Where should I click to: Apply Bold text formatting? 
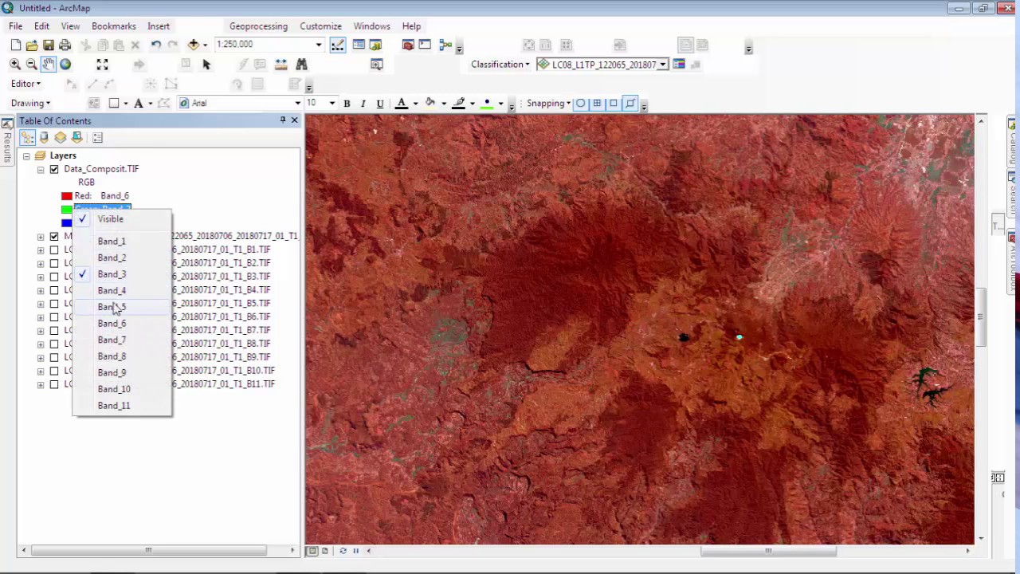click(347, 103)
